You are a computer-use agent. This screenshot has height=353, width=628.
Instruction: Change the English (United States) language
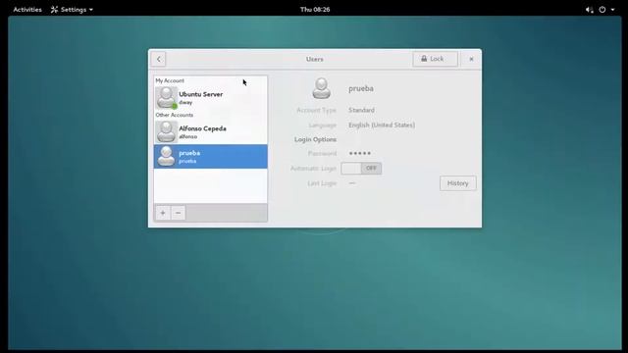382,126
